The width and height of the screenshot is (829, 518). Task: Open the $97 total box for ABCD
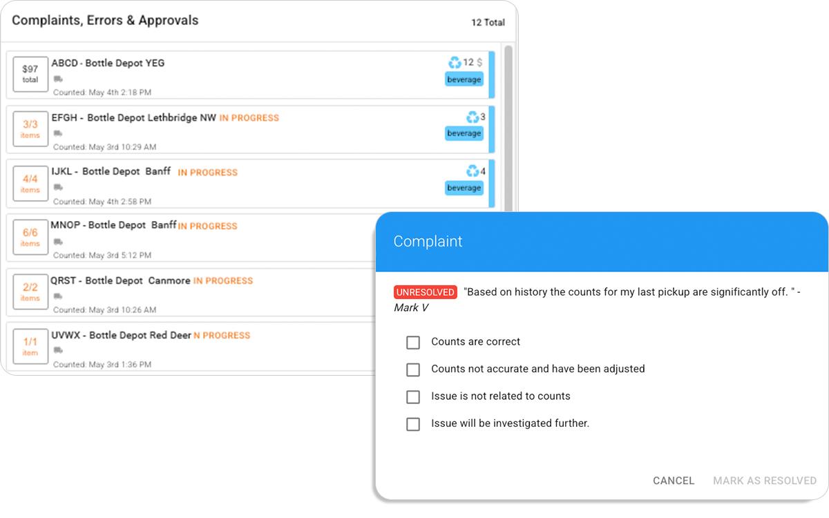pyautogui.click(x=30, y=74)
